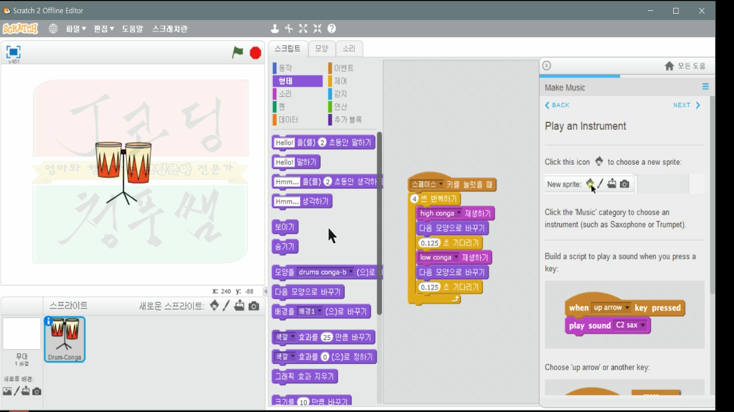Viewport: 734px width, 412px height.
Task: Open 색깔 dropdown in 0 (으)로 정하기 block
Action: pyautogui.click(x=284, y=356)
